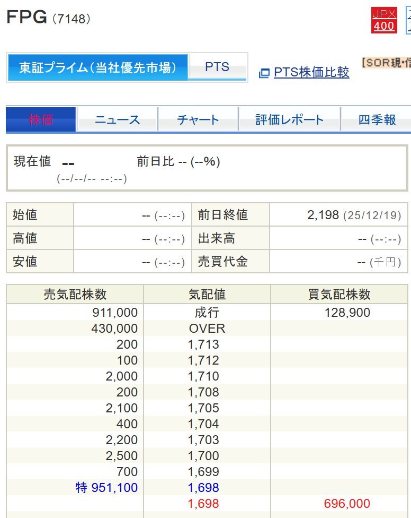Image resolution: width=411 pixels, height=518 pixels.
Task: Click the previous close value 2,198
Action: (323, 215)
